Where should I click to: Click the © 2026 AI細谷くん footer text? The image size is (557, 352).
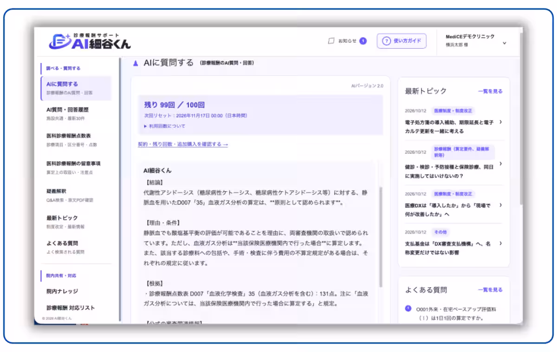pyautogui.click(x=57, y=319)
